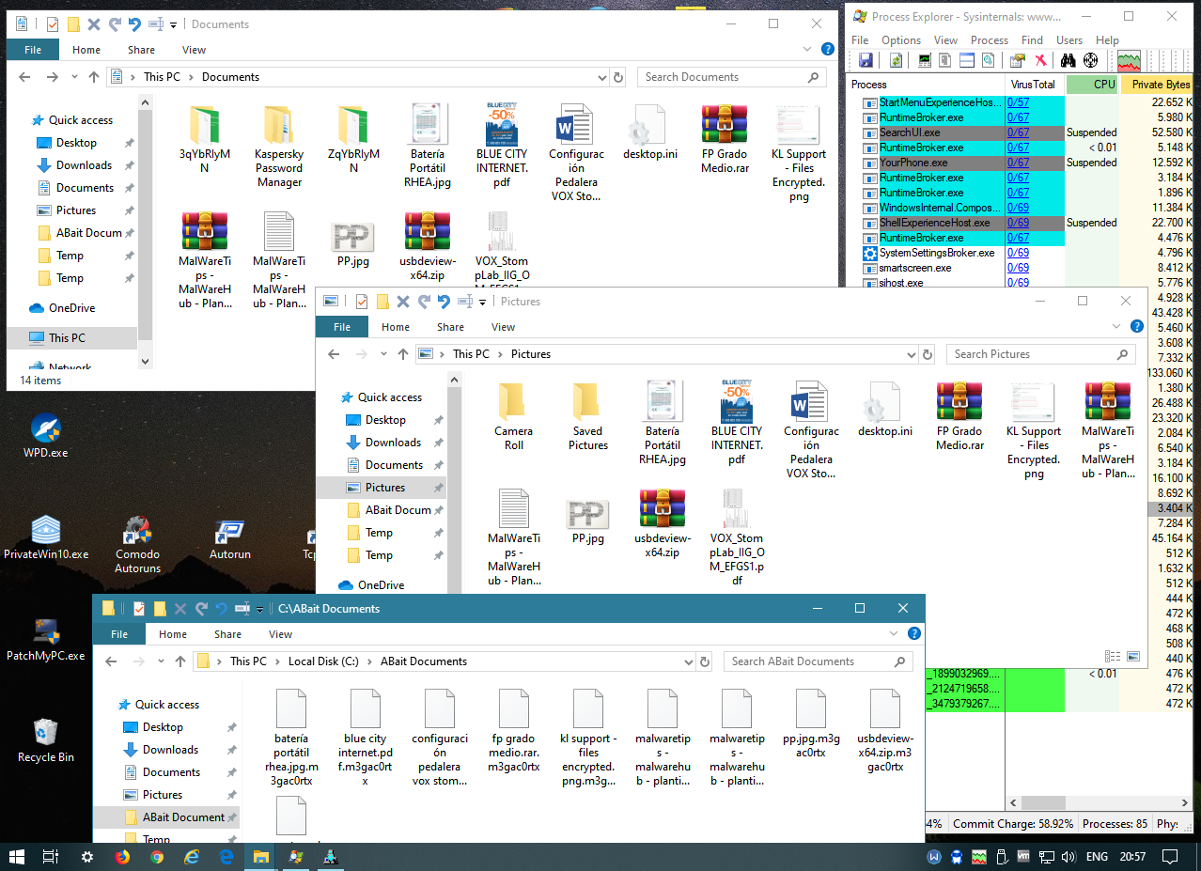This screenshot has height=871, width=1201.
Task: Expand the ribbon in the Documents window
Action: pos(808,50)
